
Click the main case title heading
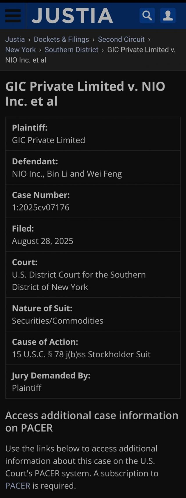(85, 94)
